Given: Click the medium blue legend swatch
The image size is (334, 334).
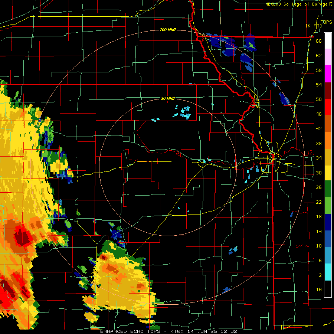Looking at the screenshot, I should [x=328, y=239].
